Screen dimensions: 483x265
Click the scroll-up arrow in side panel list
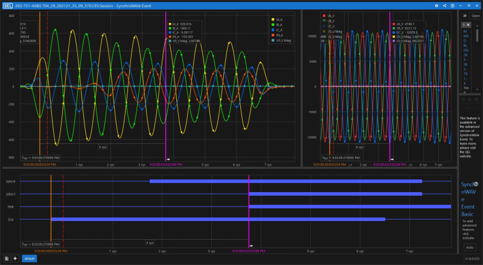(x=477, y=25)
